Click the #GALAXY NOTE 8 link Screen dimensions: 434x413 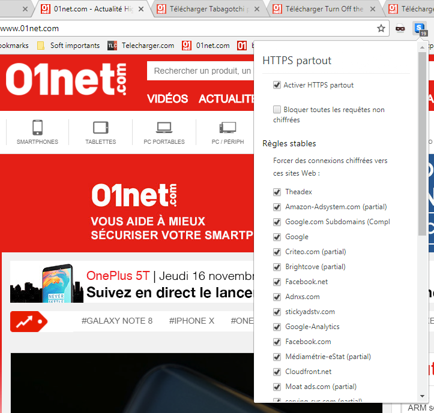pyautogui.click(x=117, y=321)
